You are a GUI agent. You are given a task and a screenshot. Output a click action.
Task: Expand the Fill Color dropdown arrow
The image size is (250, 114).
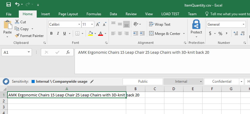click(x=95, y=34)
